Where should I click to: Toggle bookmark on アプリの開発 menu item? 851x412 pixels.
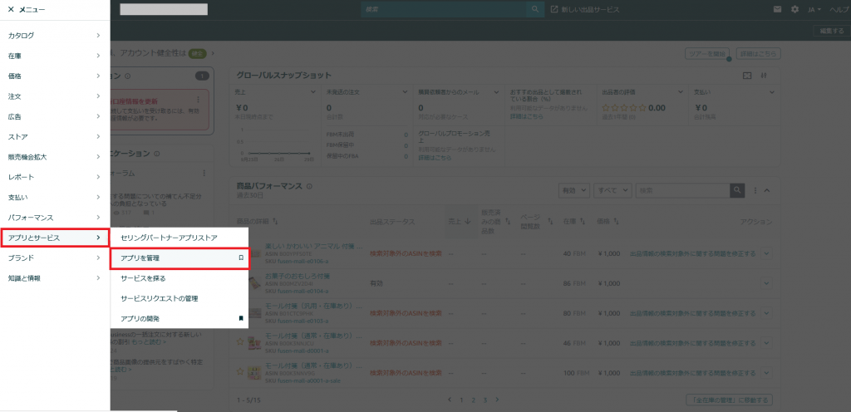click(x=241, y=318)
